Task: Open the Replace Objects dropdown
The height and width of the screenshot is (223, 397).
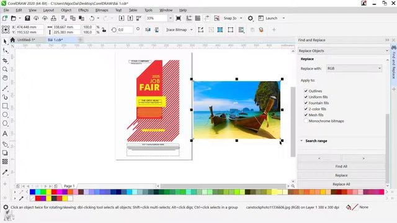Action: coord(343,51)
